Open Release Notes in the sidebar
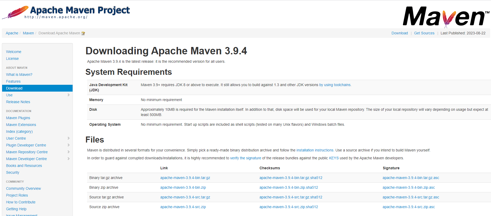Screen dimensions: 491x216 [x=18, y=102]
